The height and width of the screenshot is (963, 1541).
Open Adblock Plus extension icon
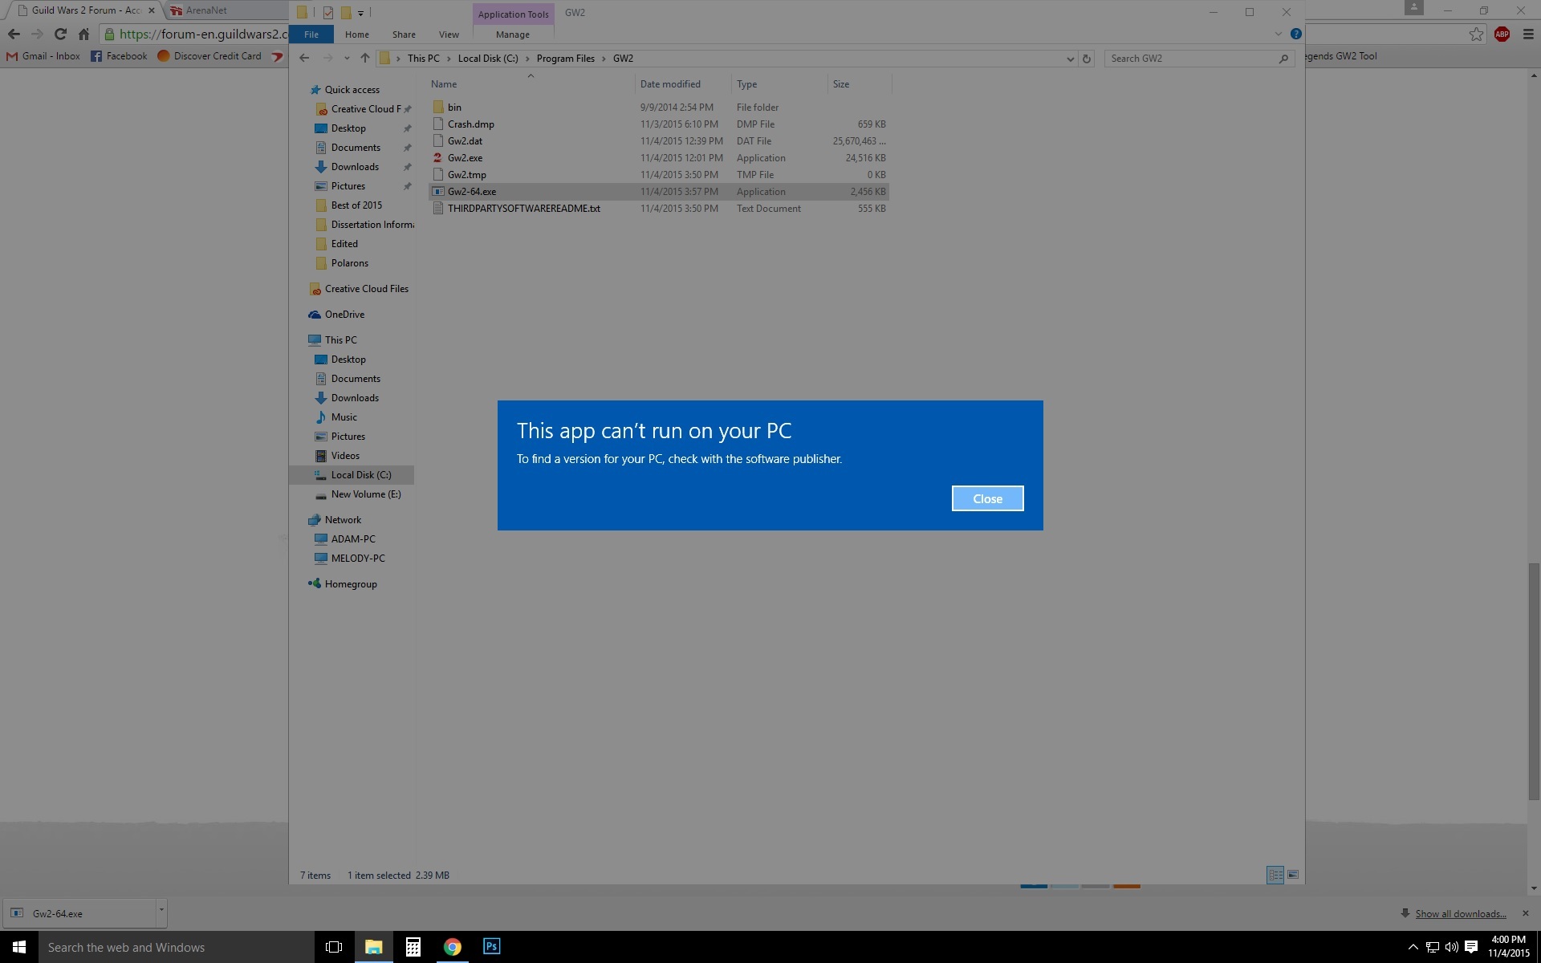coord(1502,34)
